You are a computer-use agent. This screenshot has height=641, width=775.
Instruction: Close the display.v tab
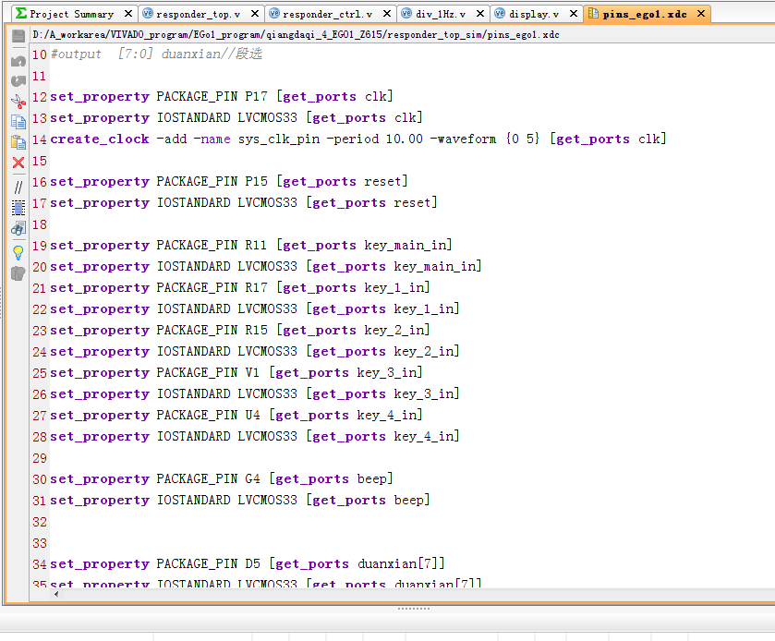[573, 15]
